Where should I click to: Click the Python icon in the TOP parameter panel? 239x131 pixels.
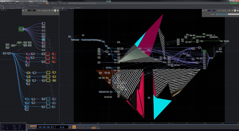tap(235, 10)
